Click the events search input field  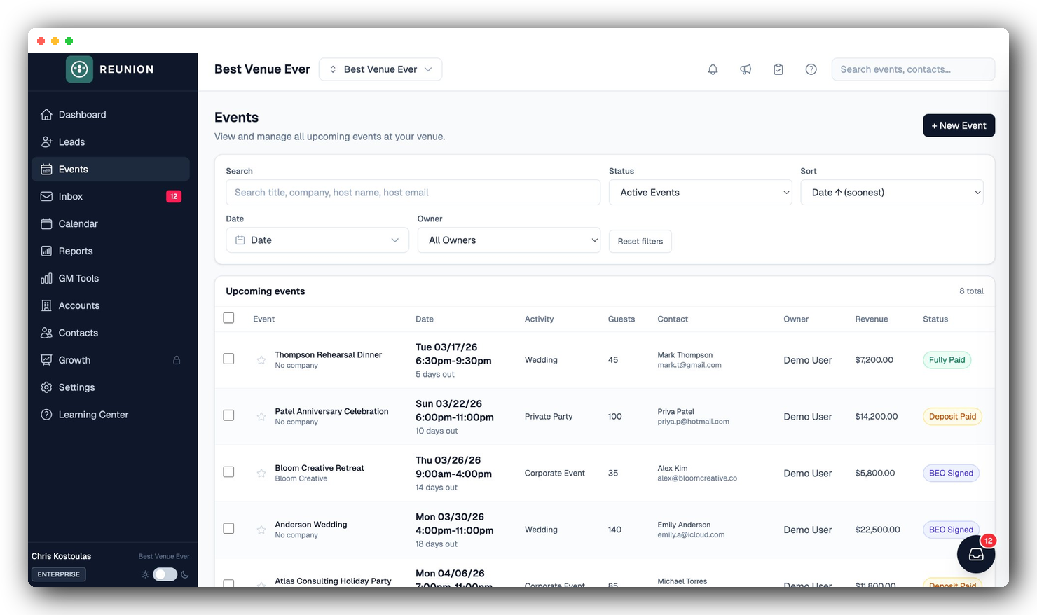click(x=412, y=192)
